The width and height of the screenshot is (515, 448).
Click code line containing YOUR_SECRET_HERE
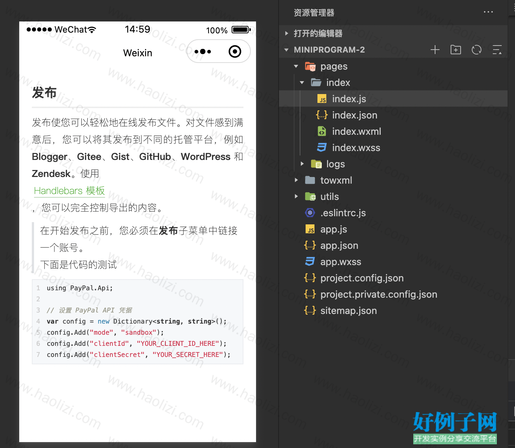(138, 355)
